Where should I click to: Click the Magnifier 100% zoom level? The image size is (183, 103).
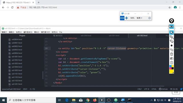tap(132, 18)
